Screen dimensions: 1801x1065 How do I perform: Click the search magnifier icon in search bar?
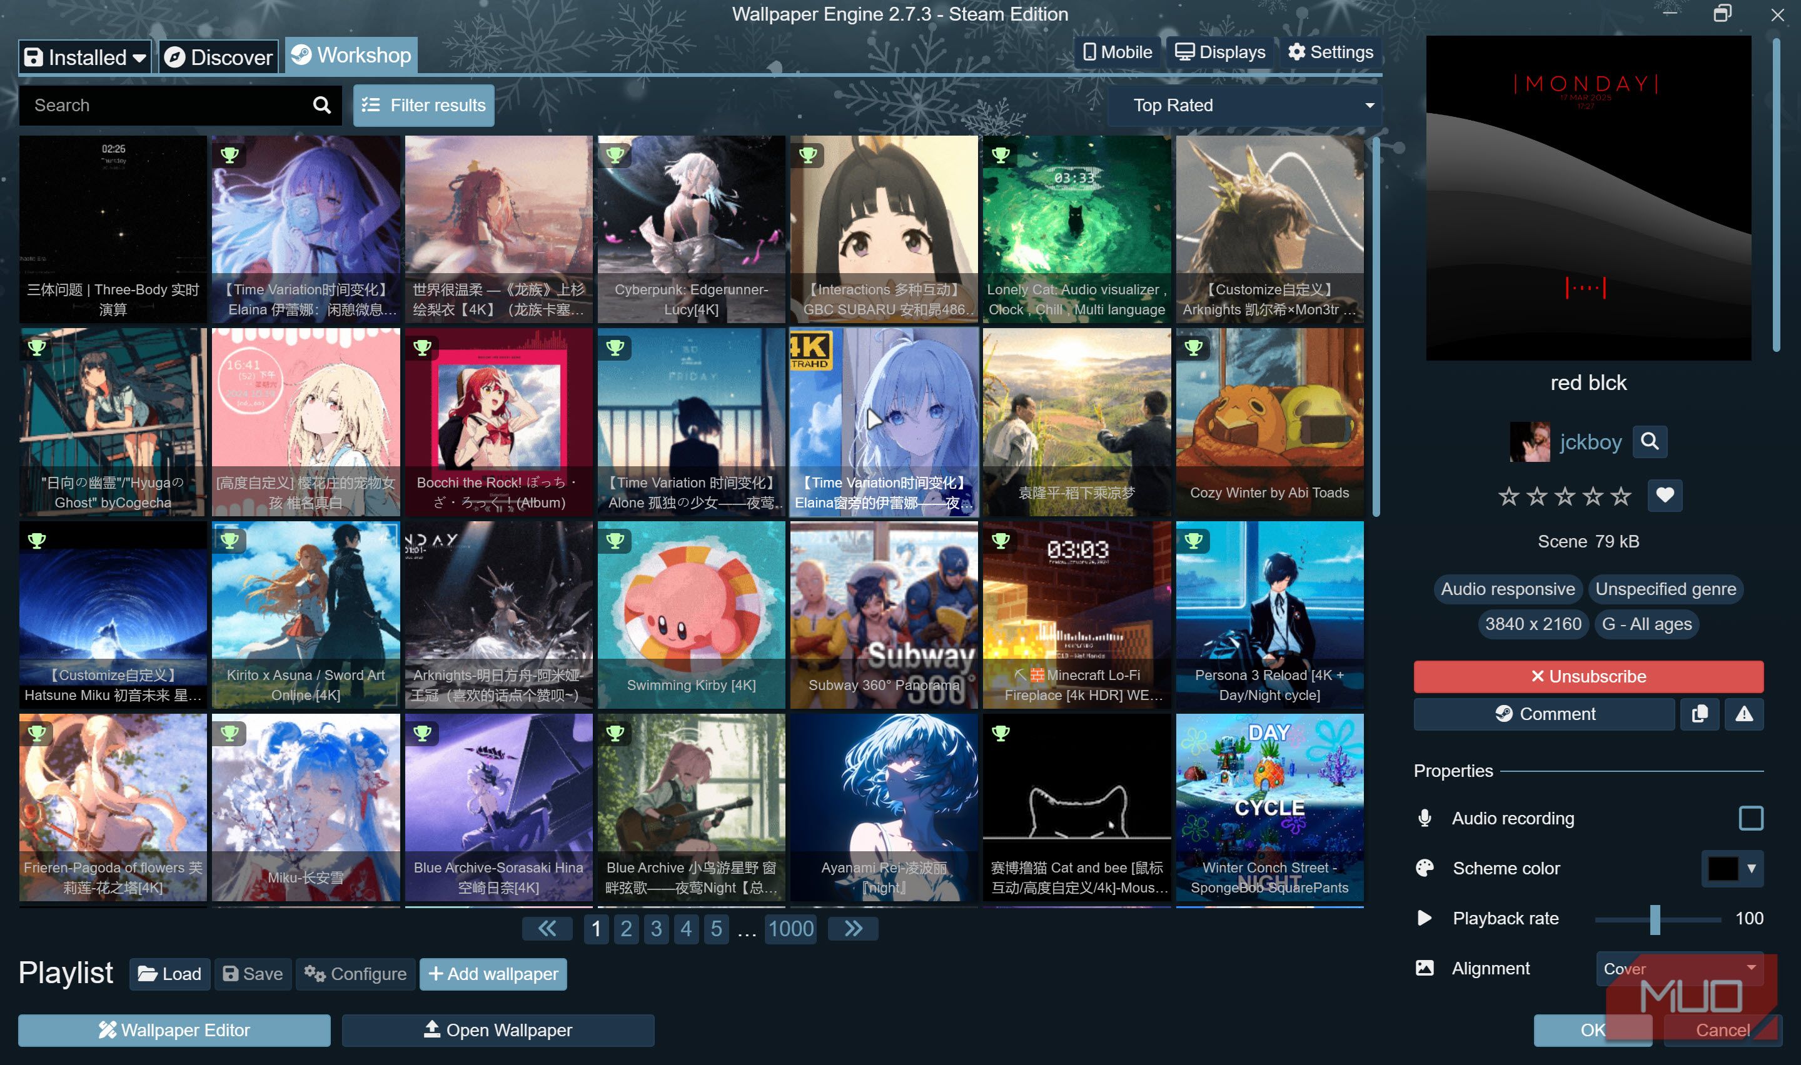point(321,106)
